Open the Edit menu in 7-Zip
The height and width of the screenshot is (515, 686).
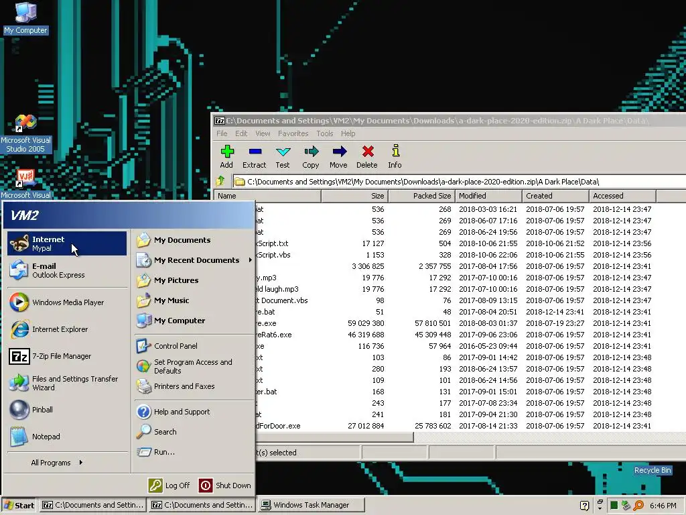[x=241, y=133]
